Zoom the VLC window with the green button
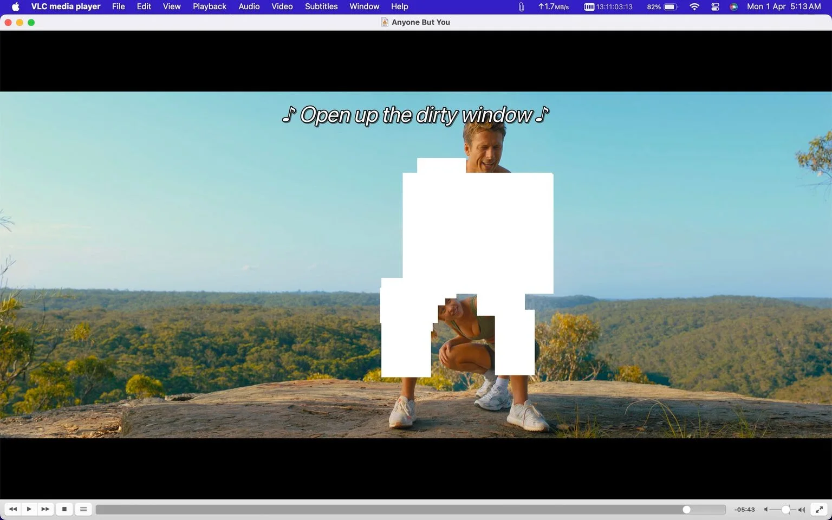This screenshot has height=520, width=832. (x=31, y=22)
